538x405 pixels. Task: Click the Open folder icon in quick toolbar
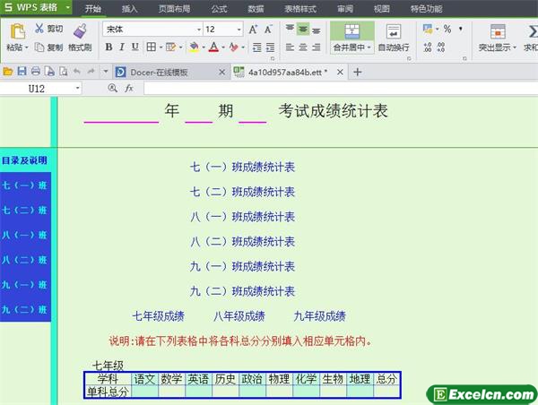8,72
